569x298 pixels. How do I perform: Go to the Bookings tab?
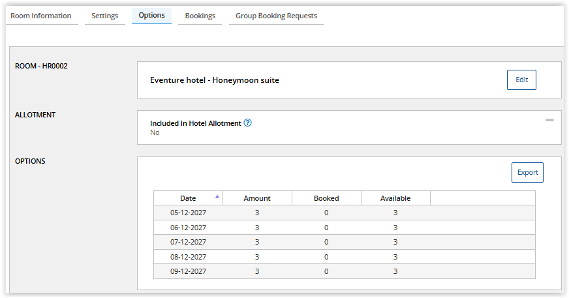click(x=200, y=16)
